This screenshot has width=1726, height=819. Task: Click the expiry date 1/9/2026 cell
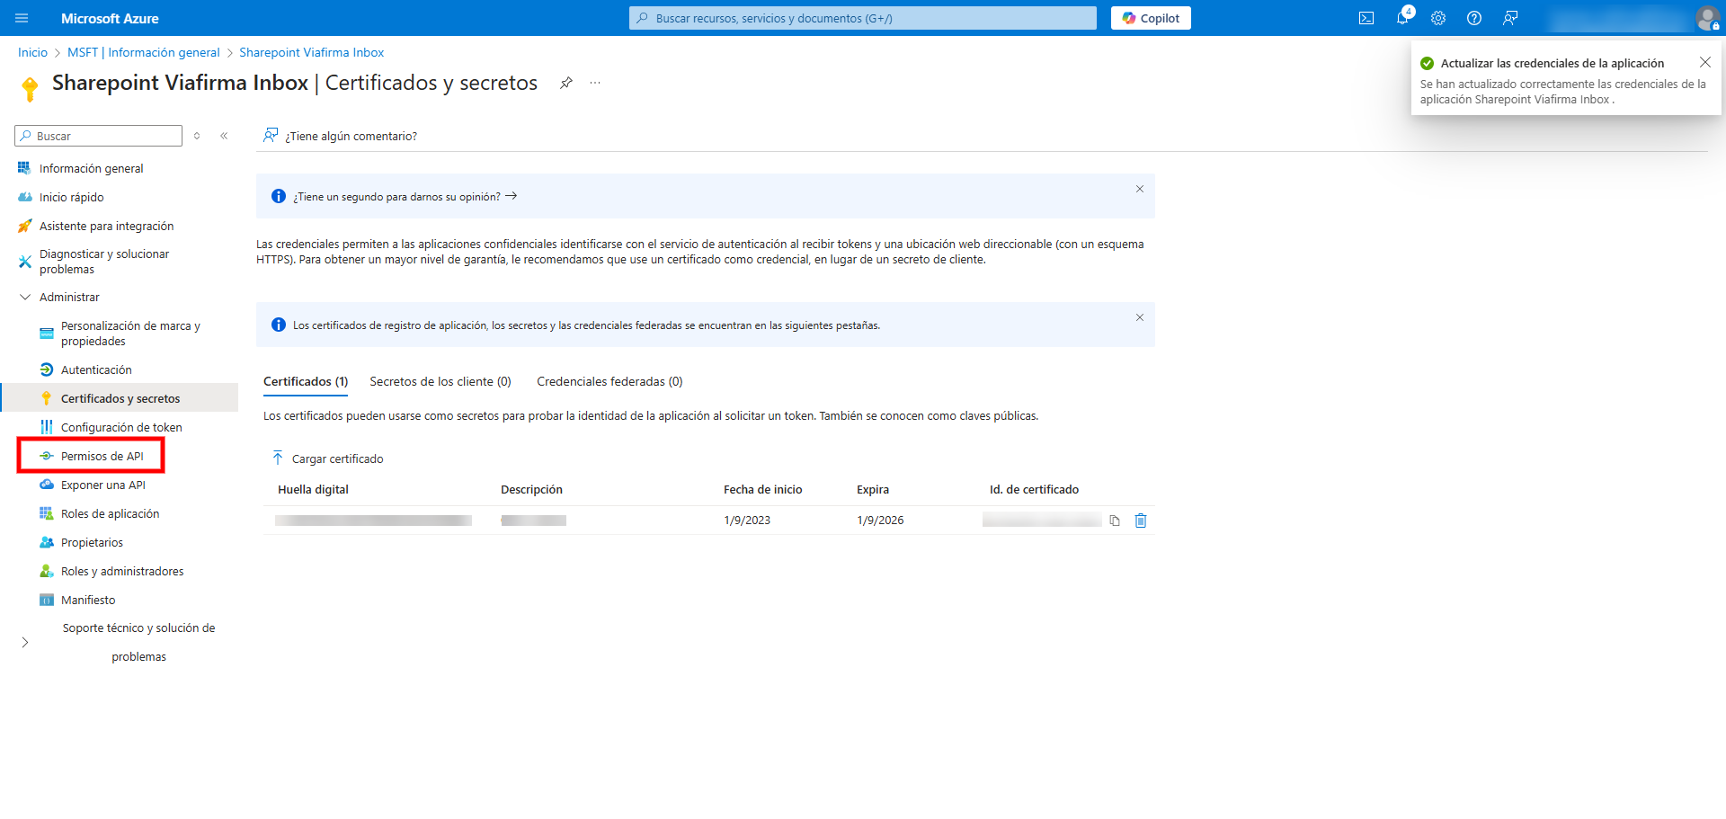pos(880,520)
